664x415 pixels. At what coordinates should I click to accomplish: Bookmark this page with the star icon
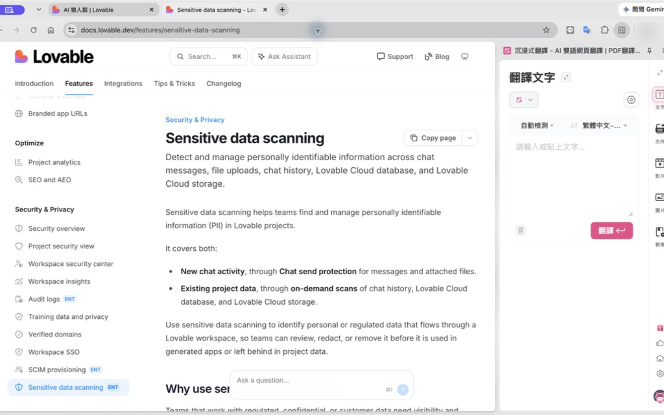[546, 30]
